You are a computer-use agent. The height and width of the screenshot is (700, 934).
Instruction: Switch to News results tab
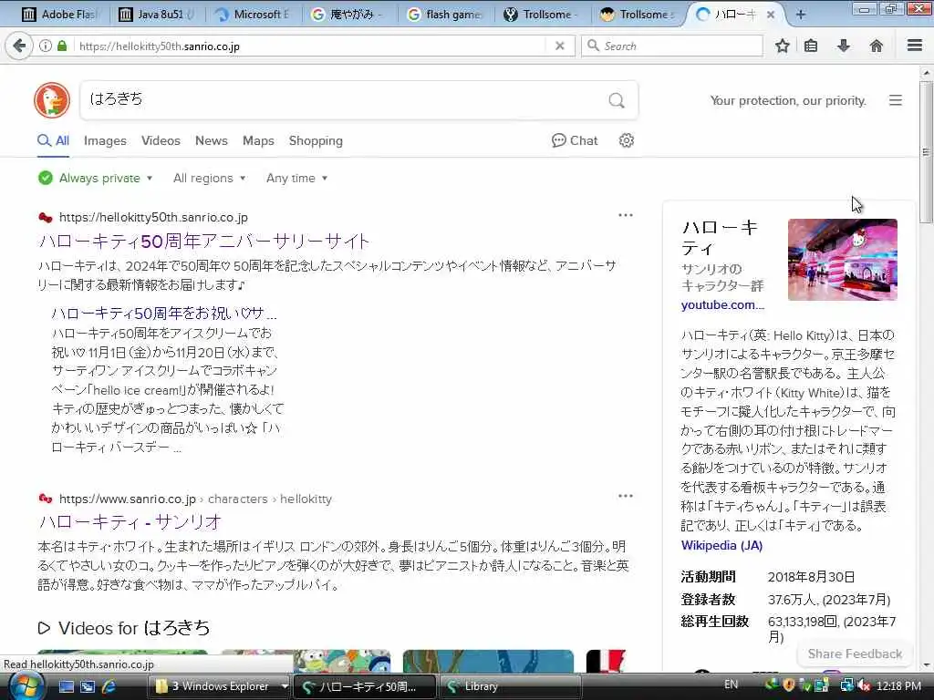click(212, 141)
